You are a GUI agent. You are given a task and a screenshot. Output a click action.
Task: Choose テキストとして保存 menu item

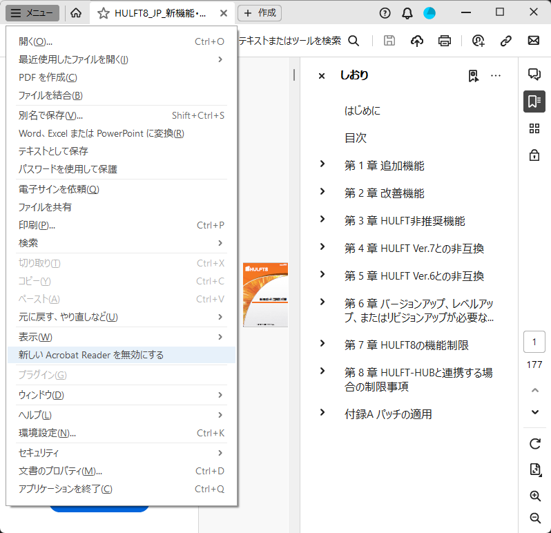(122, 151)
